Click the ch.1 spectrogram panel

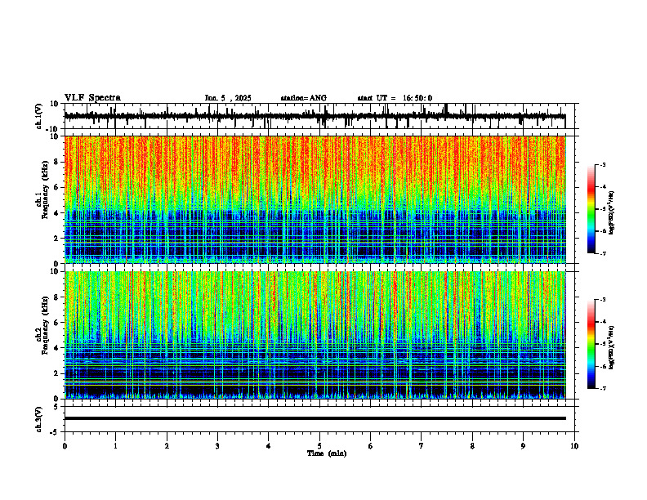315,199
